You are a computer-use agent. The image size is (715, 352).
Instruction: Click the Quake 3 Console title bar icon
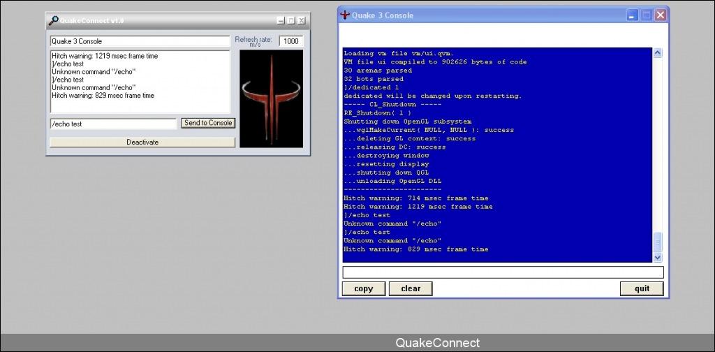344,15
